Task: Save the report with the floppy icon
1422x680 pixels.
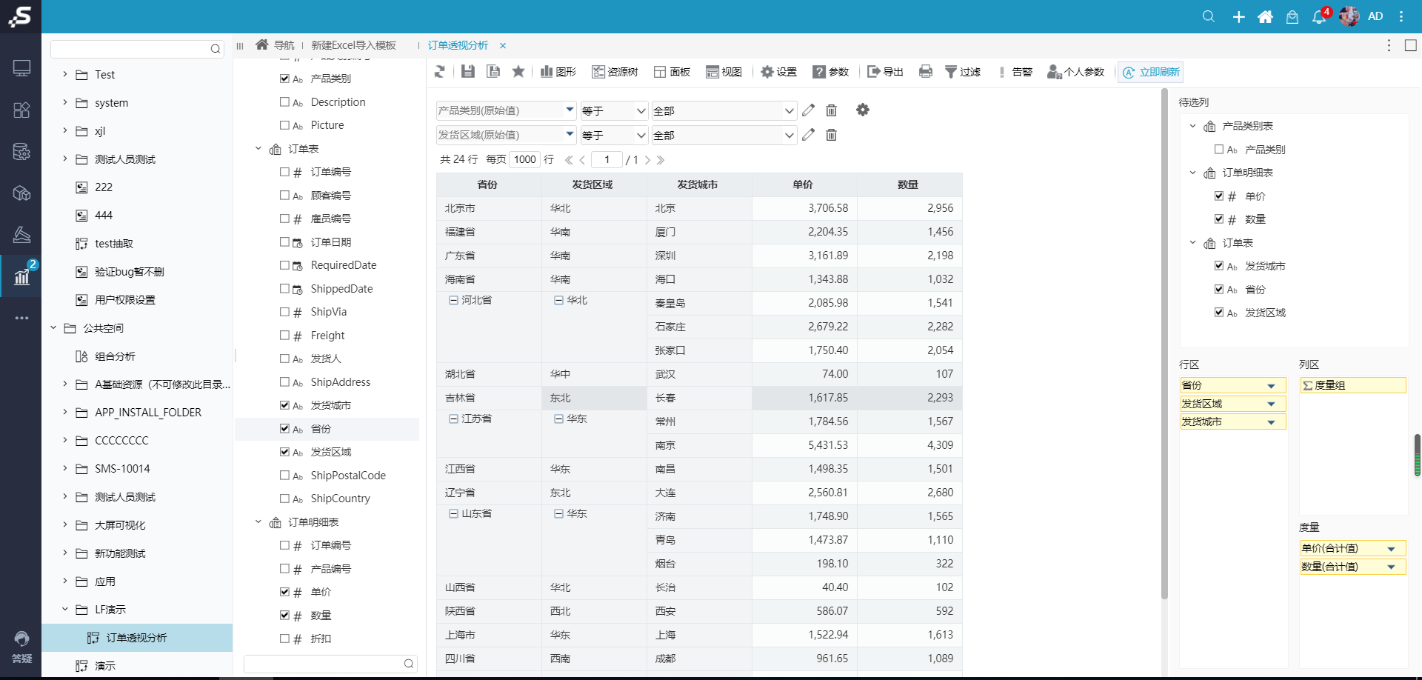Action: click(x=467, y=72)
